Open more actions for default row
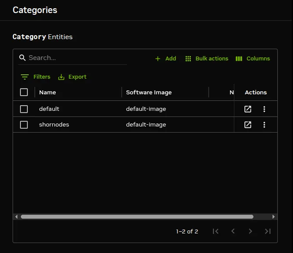Image resolution: width=293 pixels, height=253 pixels. point(264,109)
